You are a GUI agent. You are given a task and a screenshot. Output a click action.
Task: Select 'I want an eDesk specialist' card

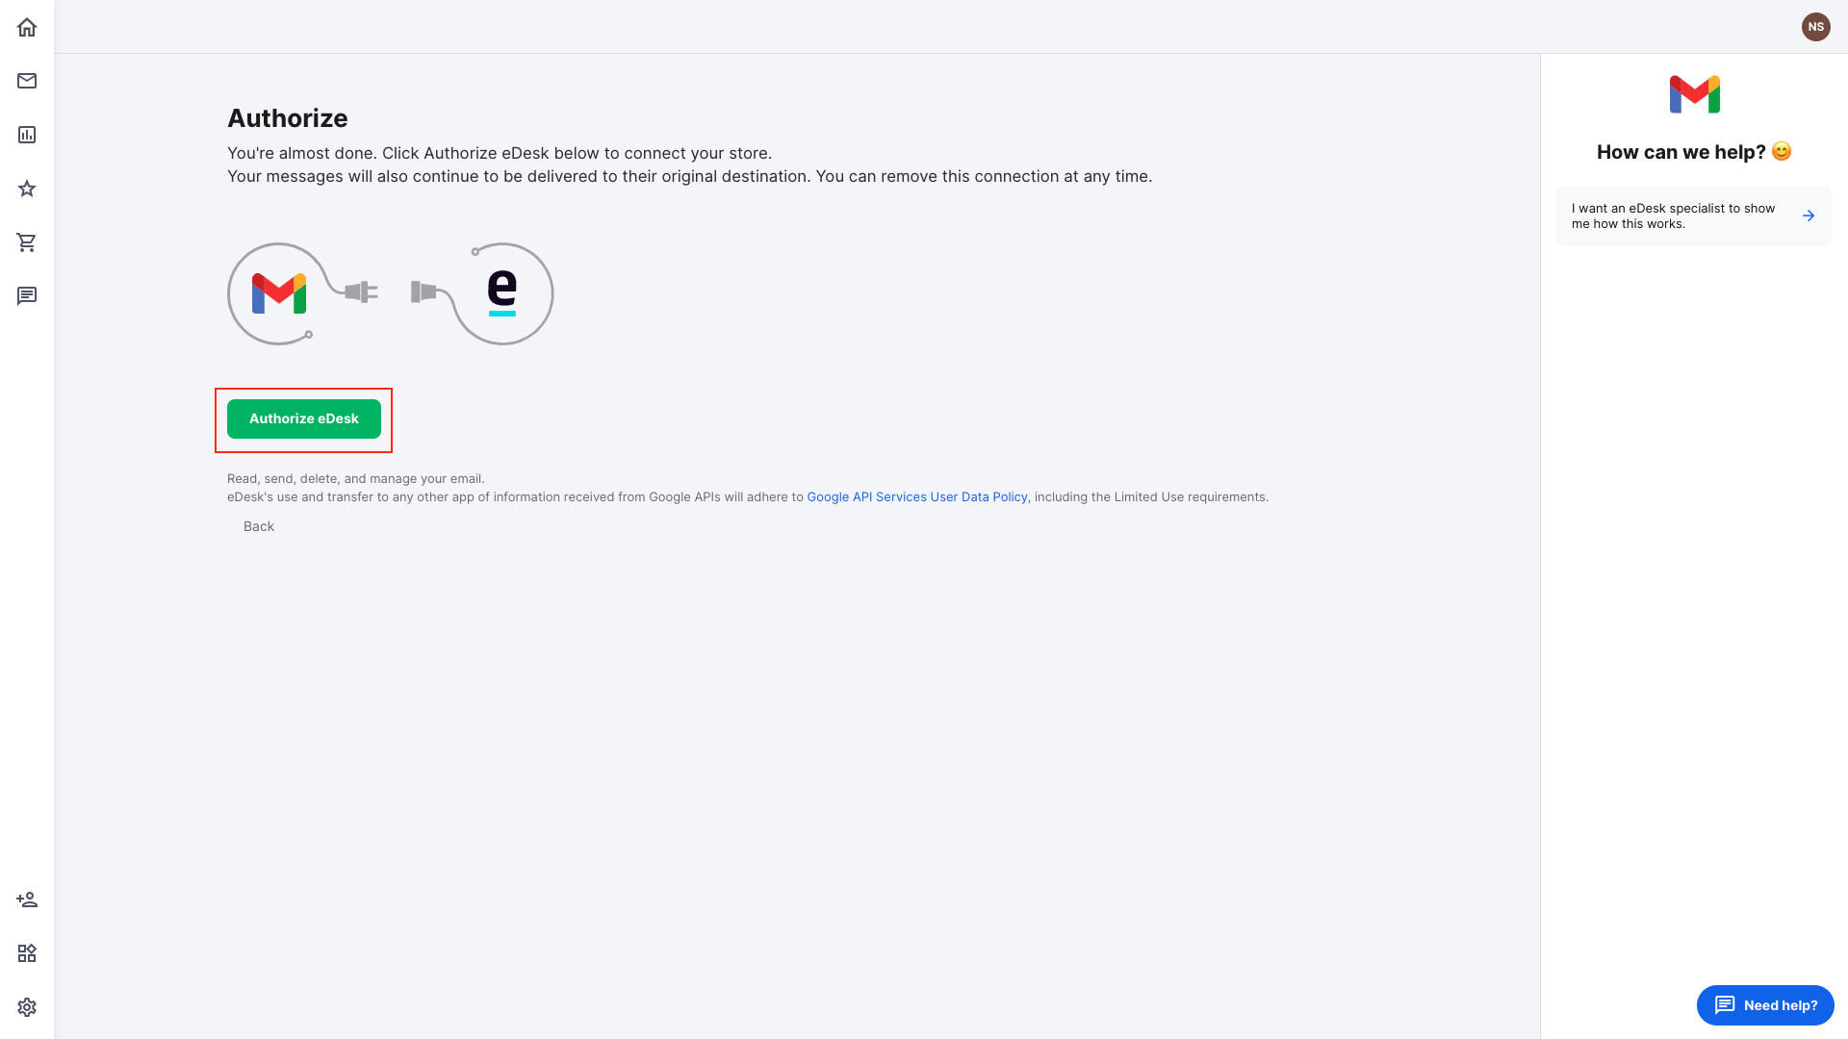1694,215
